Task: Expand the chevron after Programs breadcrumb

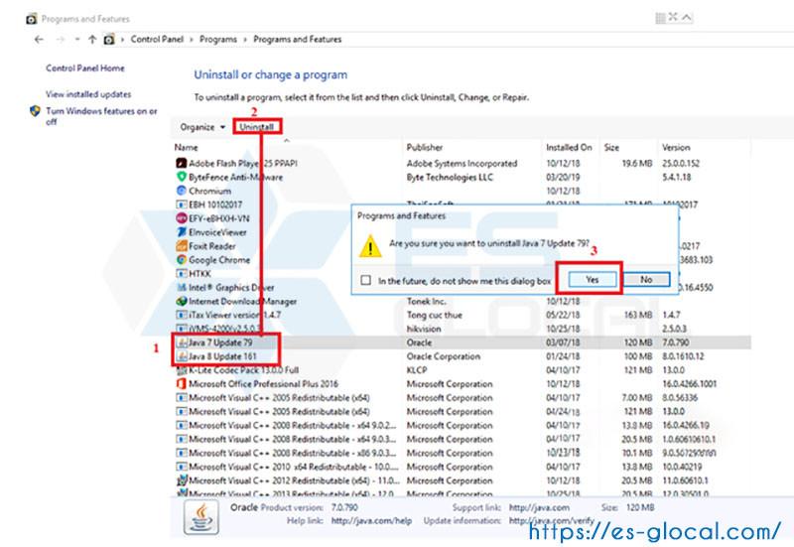Action: coord(245,40)
